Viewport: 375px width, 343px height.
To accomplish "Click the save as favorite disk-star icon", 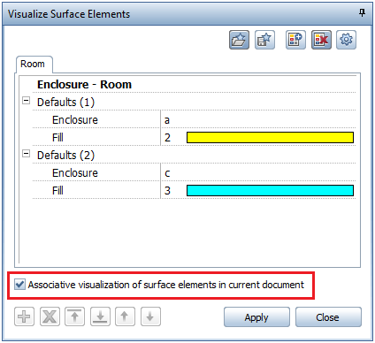I will click(x=264, y=40).
